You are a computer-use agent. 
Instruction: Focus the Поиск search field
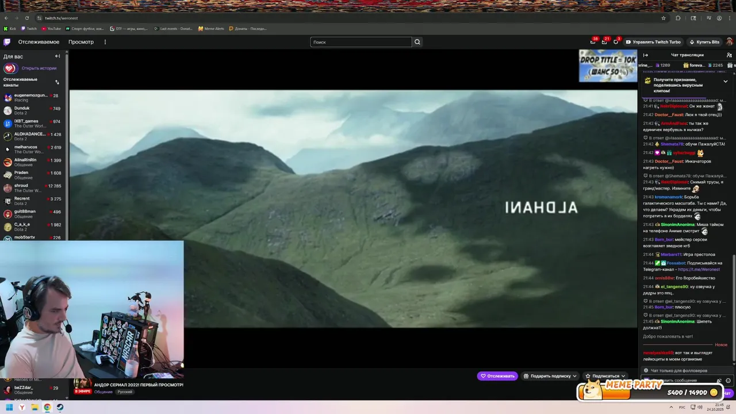click(361, 42)
